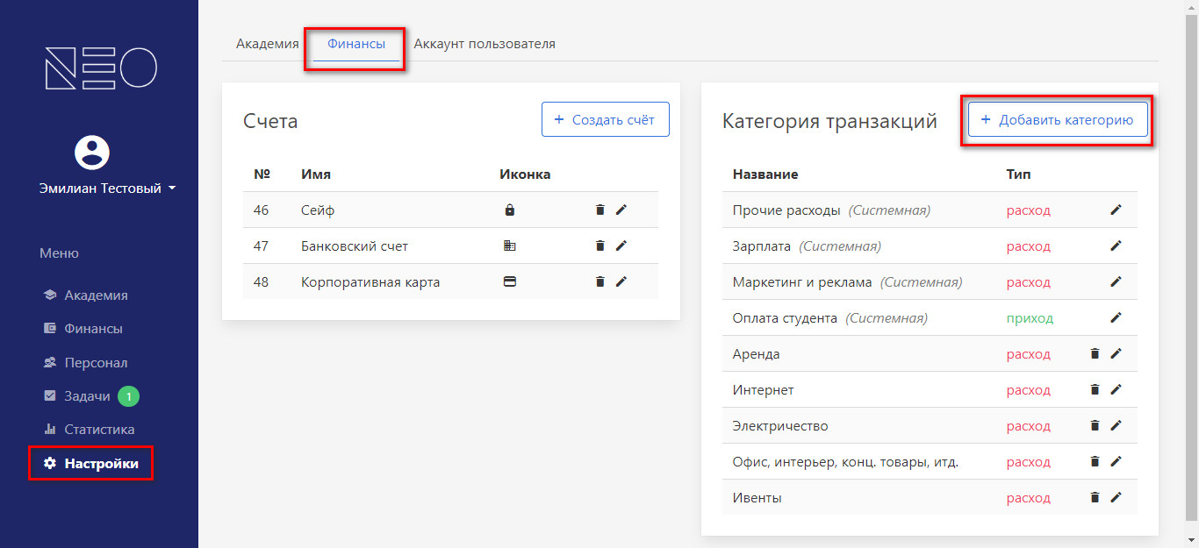Click the Оплата студента category name
The image size is (1199, 548).
pos(785,318)
